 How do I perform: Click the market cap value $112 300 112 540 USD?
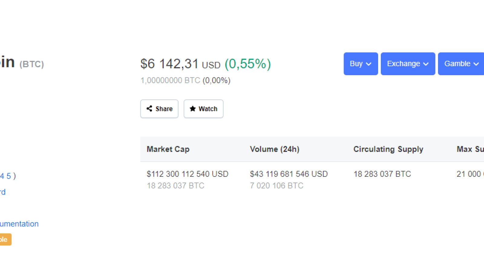pos(188,174)
